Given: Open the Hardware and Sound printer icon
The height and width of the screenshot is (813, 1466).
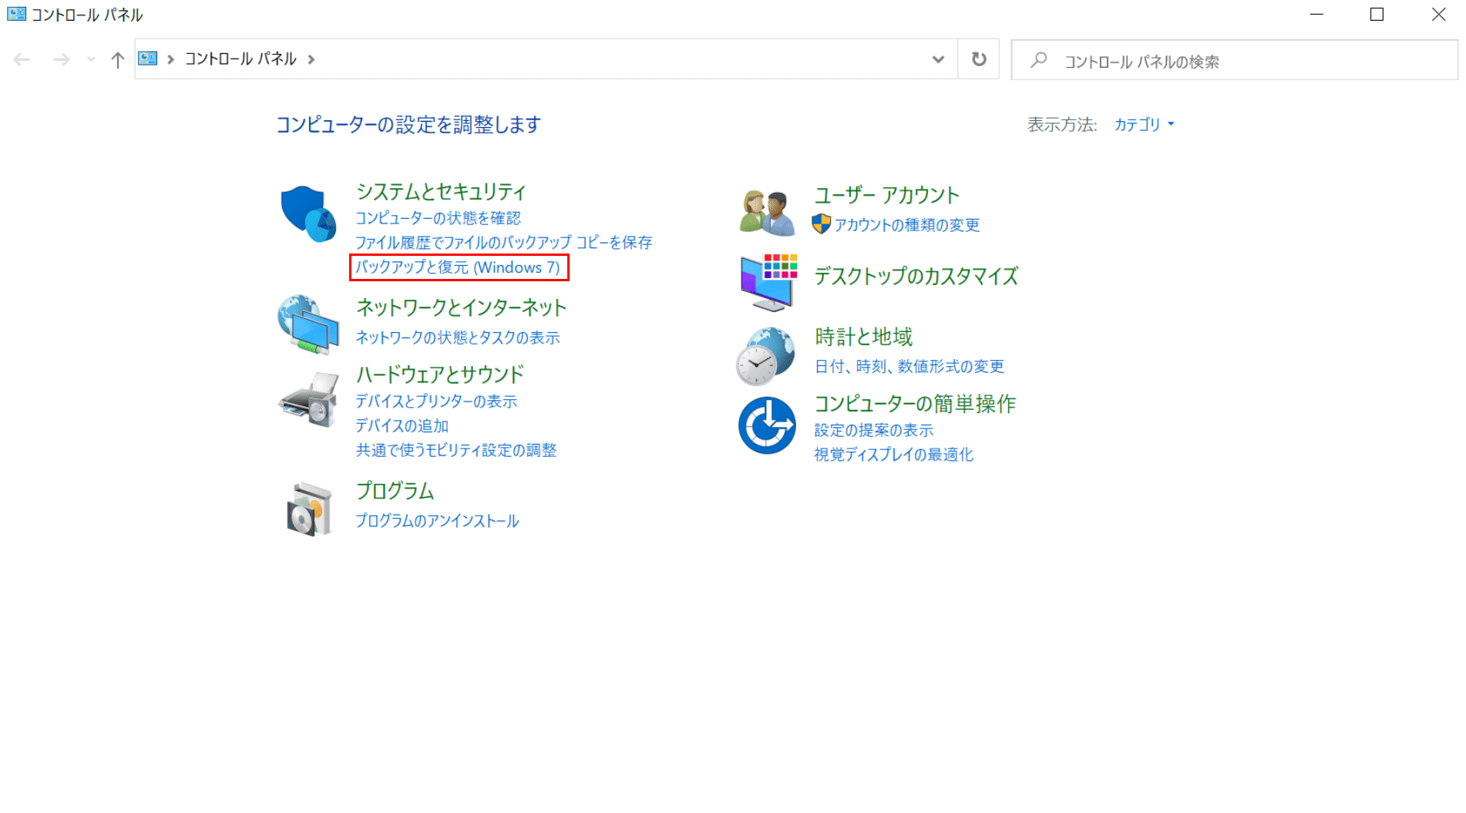Looking at the screenshot, I should [x=308, y=399].
